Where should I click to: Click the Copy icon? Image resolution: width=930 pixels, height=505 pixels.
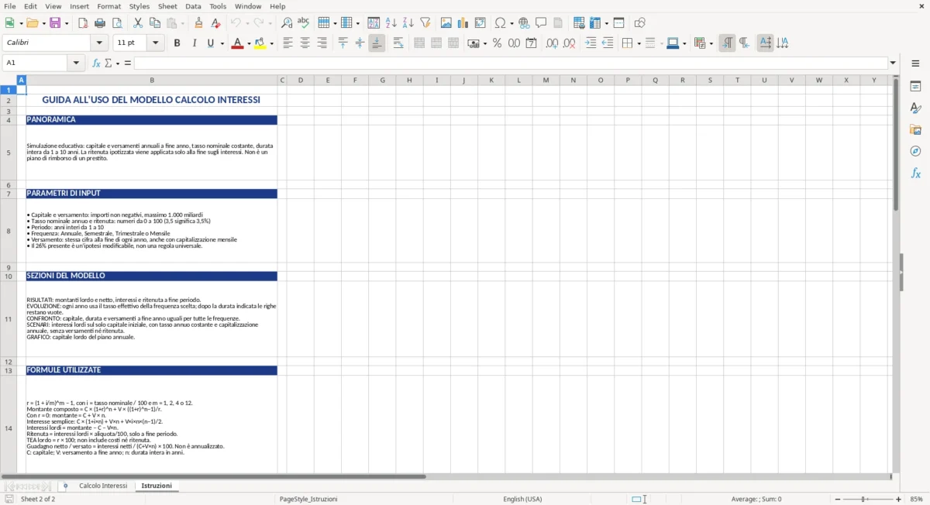tap(154, 23)
